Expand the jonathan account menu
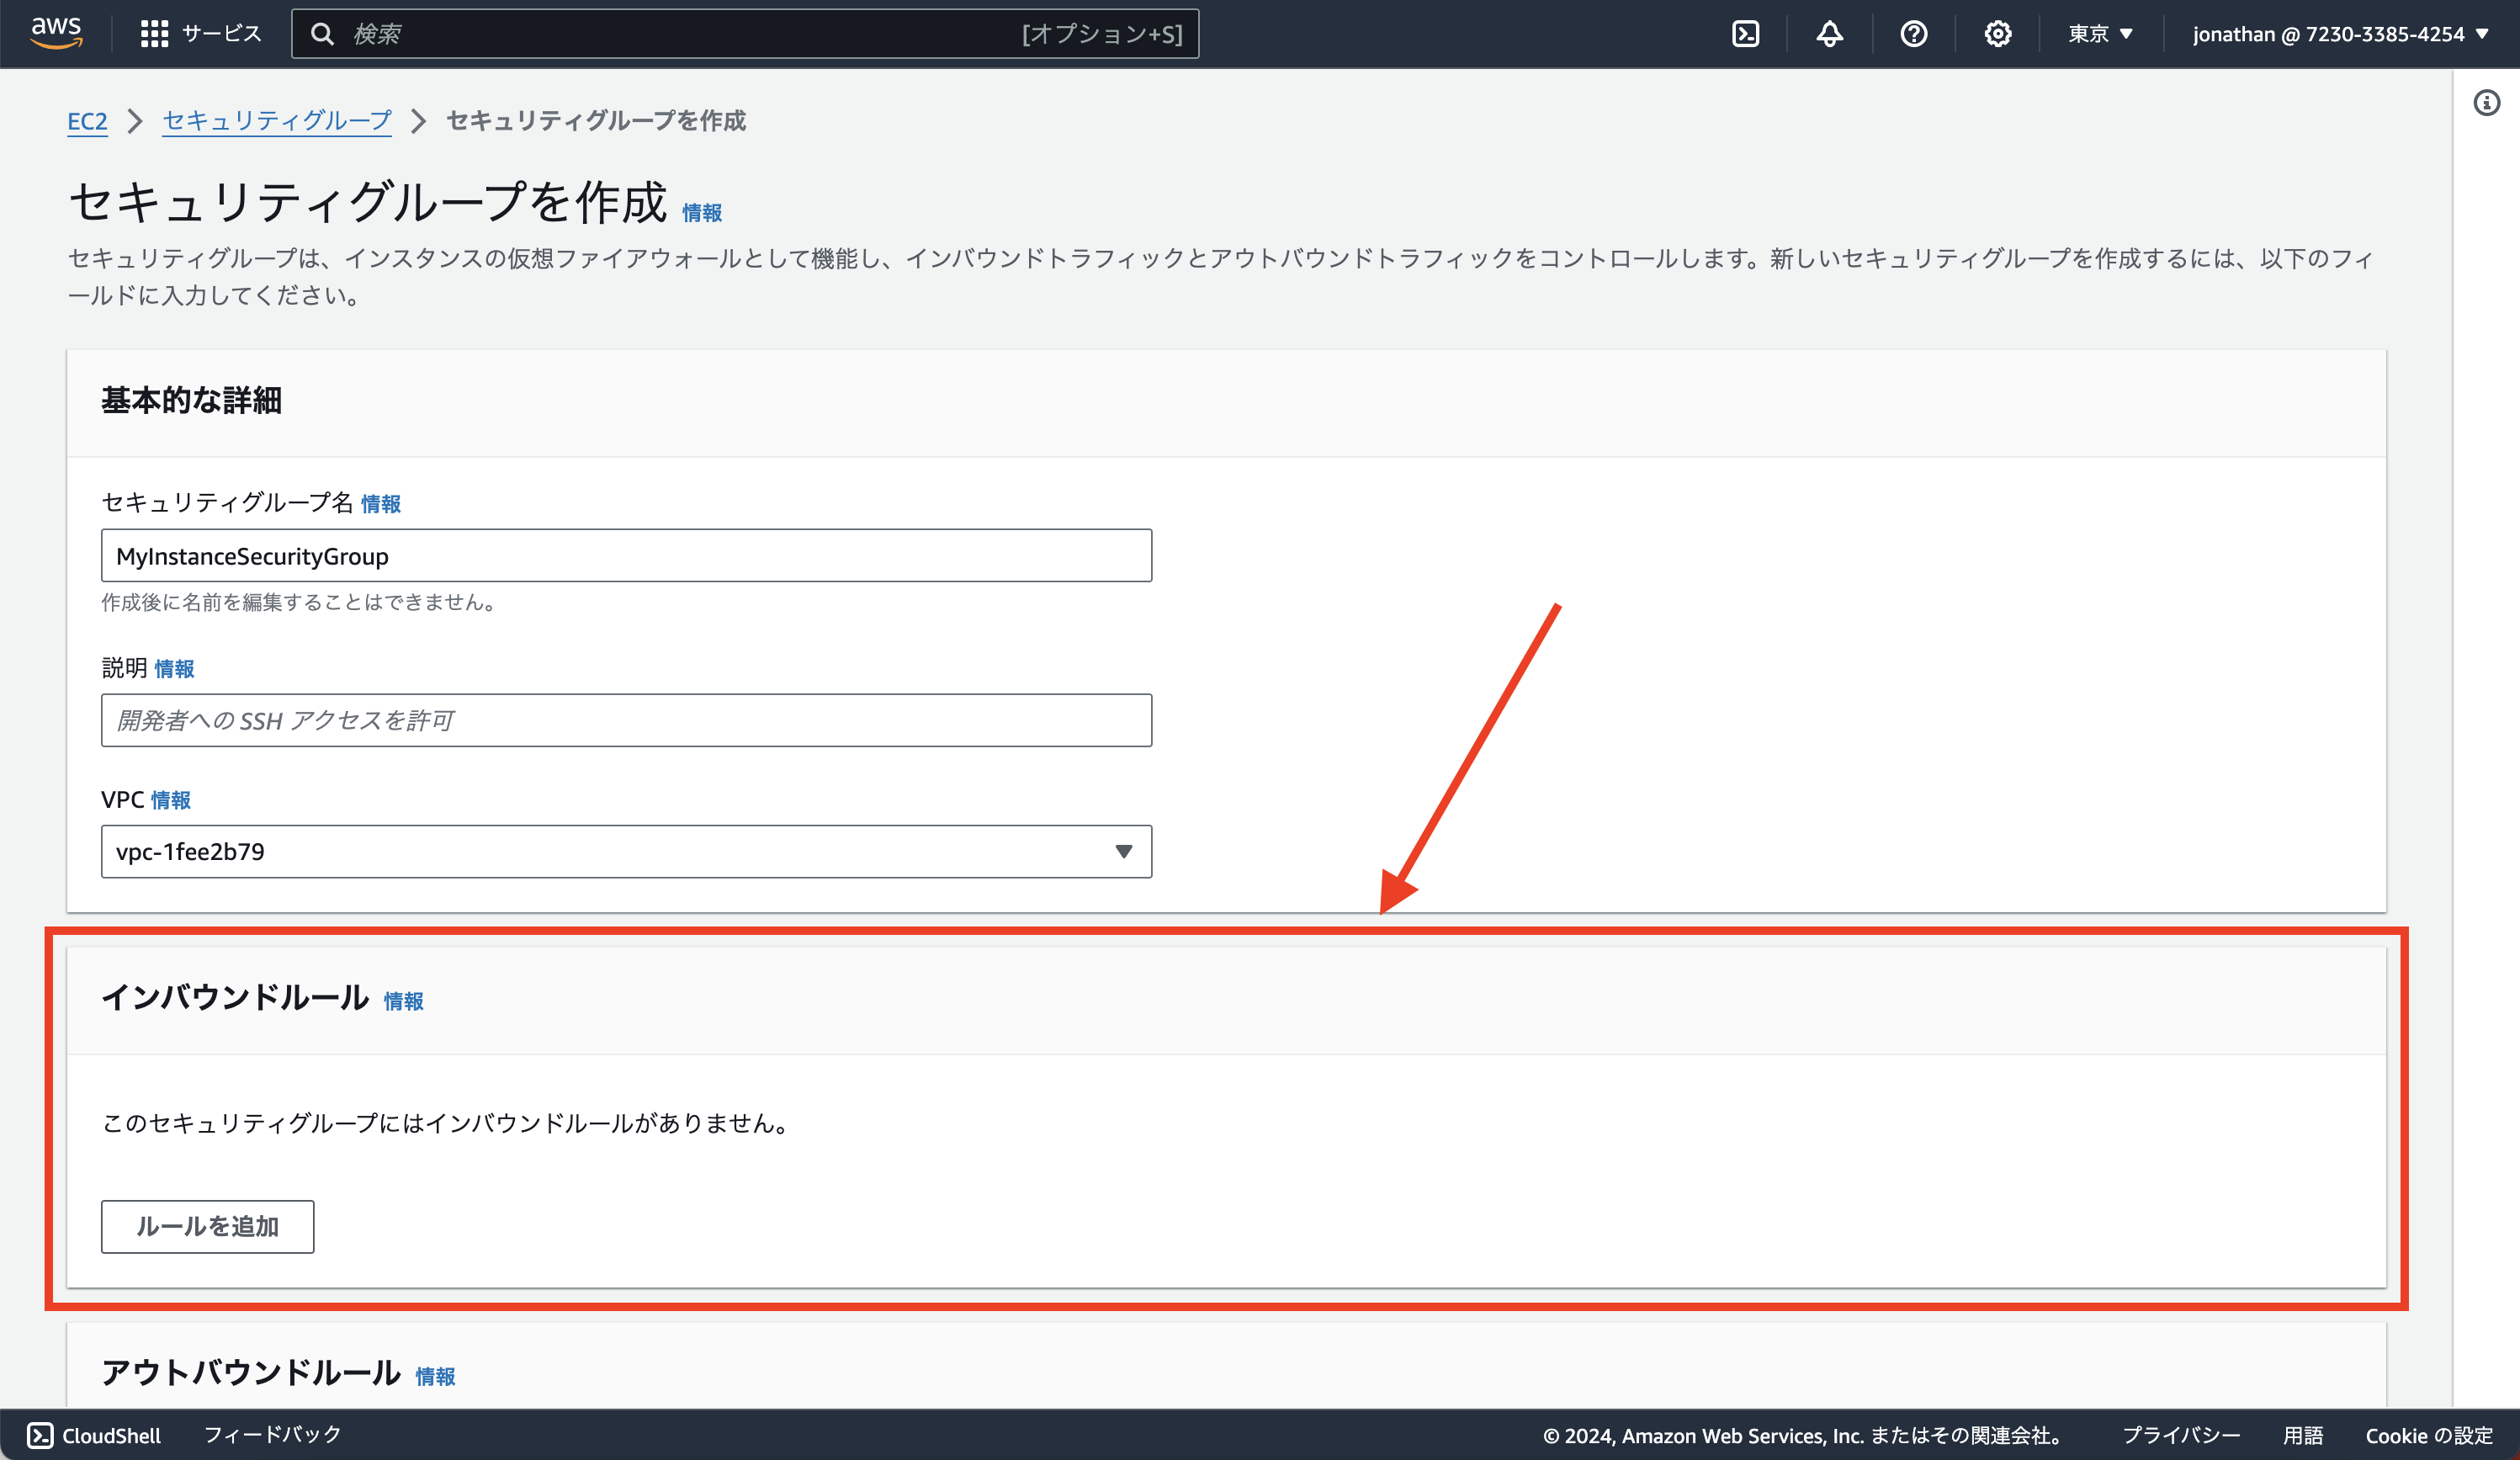 (x=2339, y=33)
